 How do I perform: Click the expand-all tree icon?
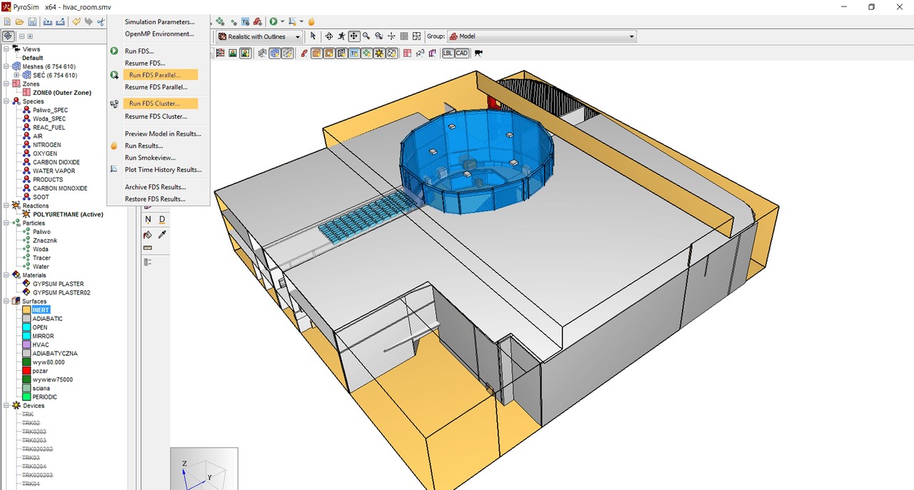(30, 36)
